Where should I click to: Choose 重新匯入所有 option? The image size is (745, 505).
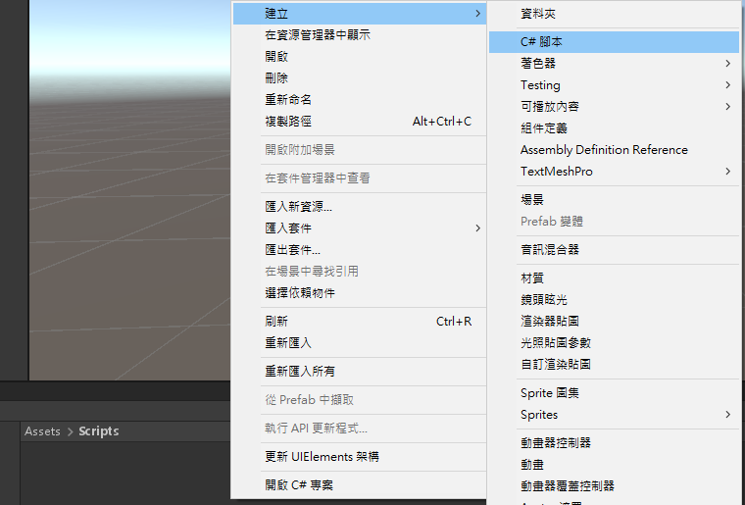click(x=299, y=372)
